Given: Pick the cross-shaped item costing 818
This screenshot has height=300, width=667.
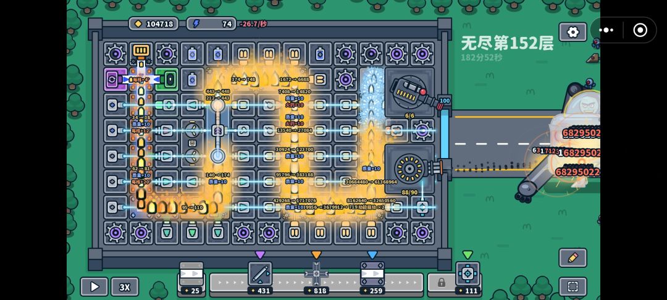Looking at the screenshot, I should pos(316,274).
